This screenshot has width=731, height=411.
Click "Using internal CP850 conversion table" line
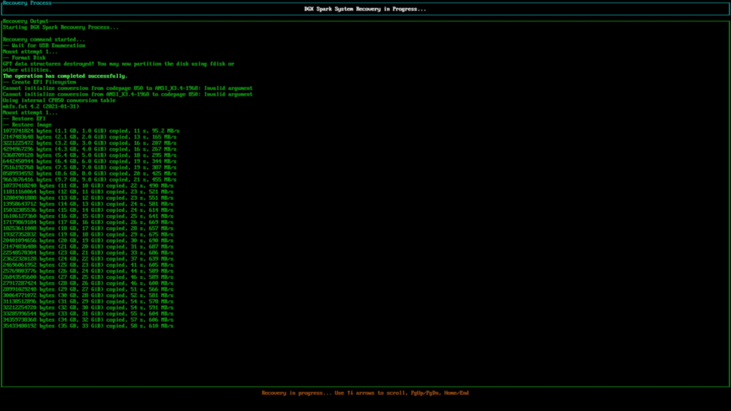click(x=59, y=100)
